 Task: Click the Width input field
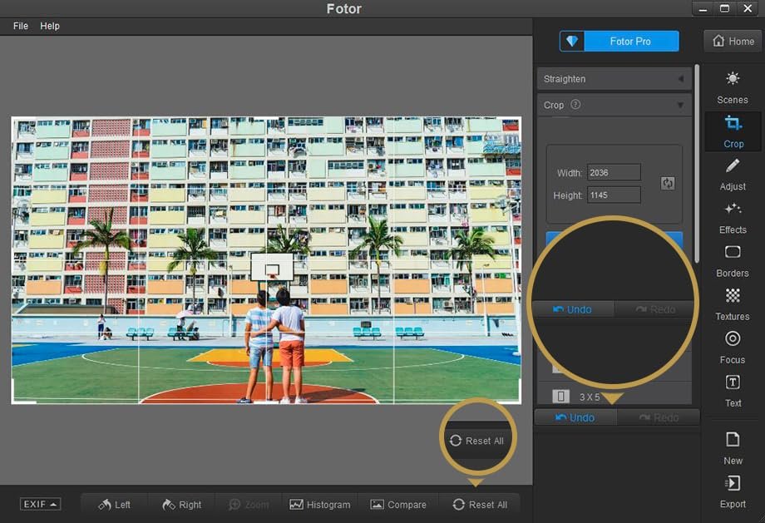[x=614, y=172]
